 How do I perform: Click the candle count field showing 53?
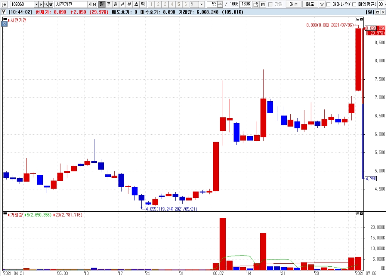[x=212, y=4]
